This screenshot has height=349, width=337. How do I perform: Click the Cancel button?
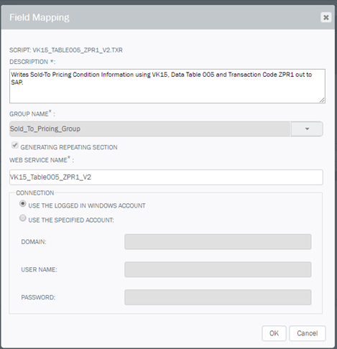(308, 333)
